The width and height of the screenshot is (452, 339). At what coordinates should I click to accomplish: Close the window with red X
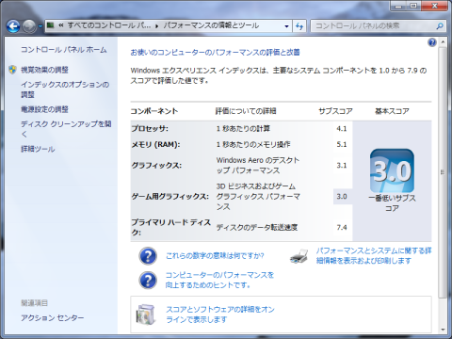[x=434, y=6]
